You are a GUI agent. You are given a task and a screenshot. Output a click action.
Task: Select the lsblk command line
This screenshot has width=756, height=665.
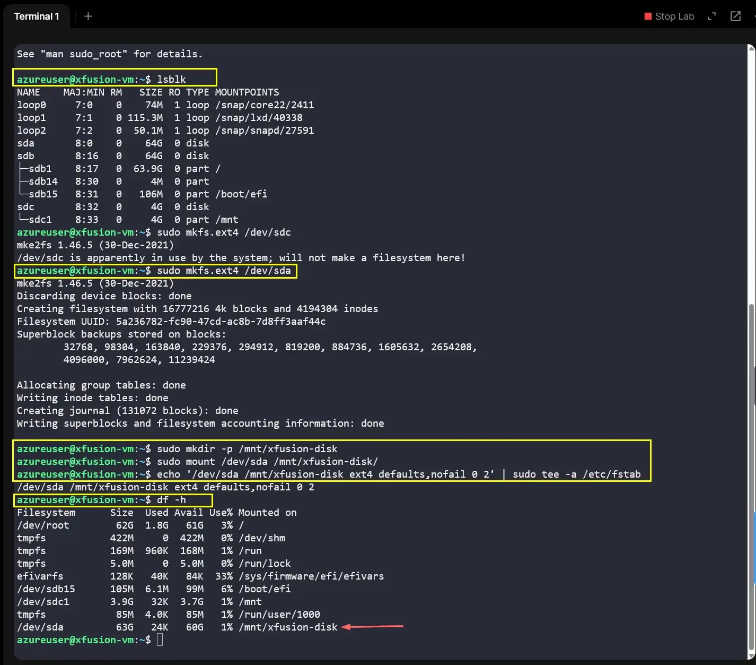tap(101, 80)
